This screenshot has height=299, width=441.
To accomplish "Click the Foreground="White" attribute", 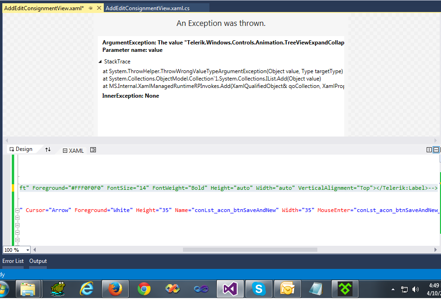I will 103,210.
